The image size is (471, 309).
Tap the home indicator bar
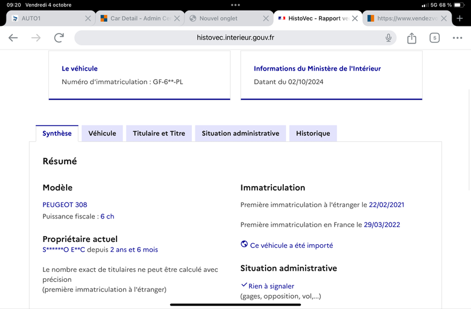pyautogui.click(x=235, y=305)
